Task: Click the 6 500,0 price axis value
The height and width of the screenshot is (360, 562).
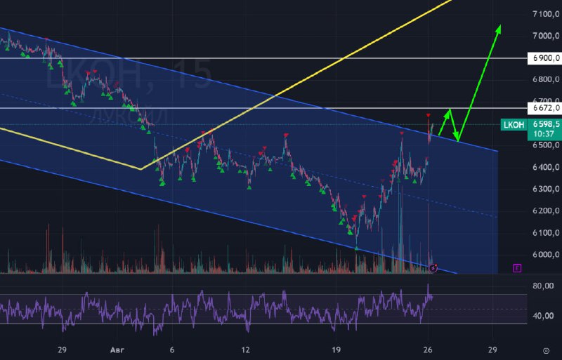Action: [546, 145]
